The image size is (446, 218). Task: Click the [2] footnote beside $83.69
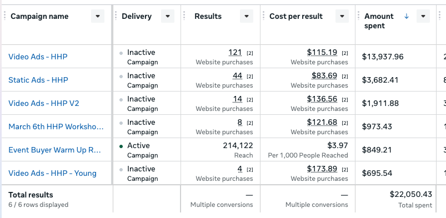pyautogui.click(x=345, y=77)
